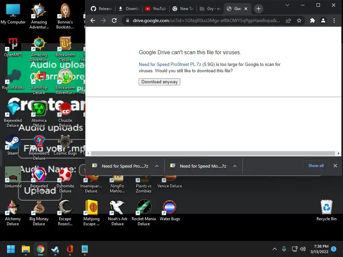Viewport: 343px width, 257px height.
Task: Open the Windows Start menu
Action: (11, 249)
